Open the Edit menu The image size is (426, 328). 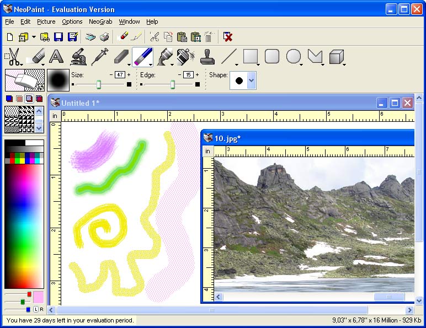[25, 21]
